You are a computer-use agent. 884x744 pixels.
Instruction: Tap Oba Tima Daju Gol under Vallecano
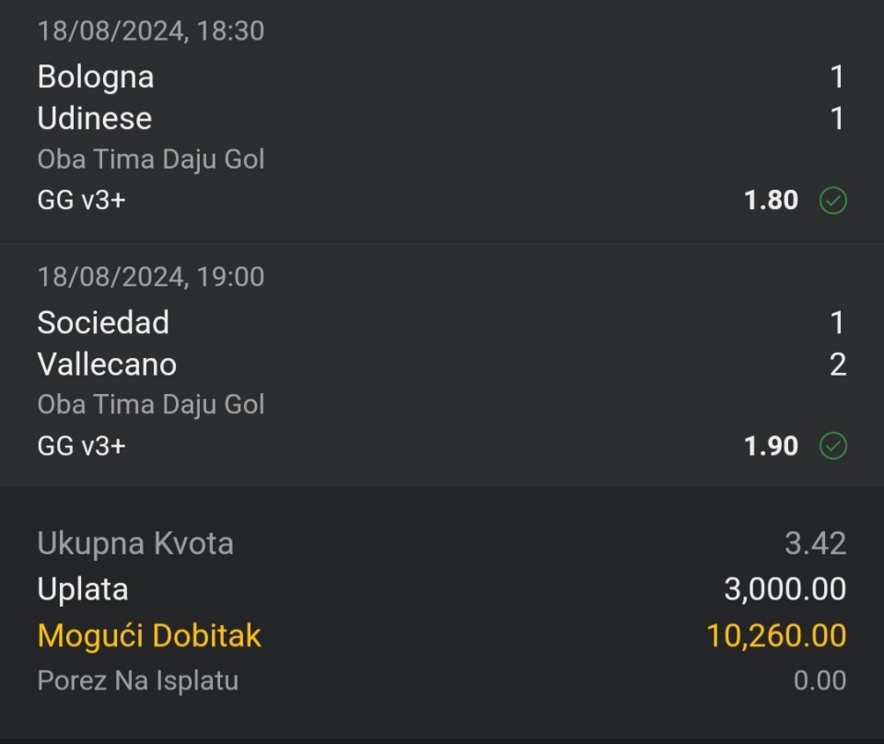[150, 405]
